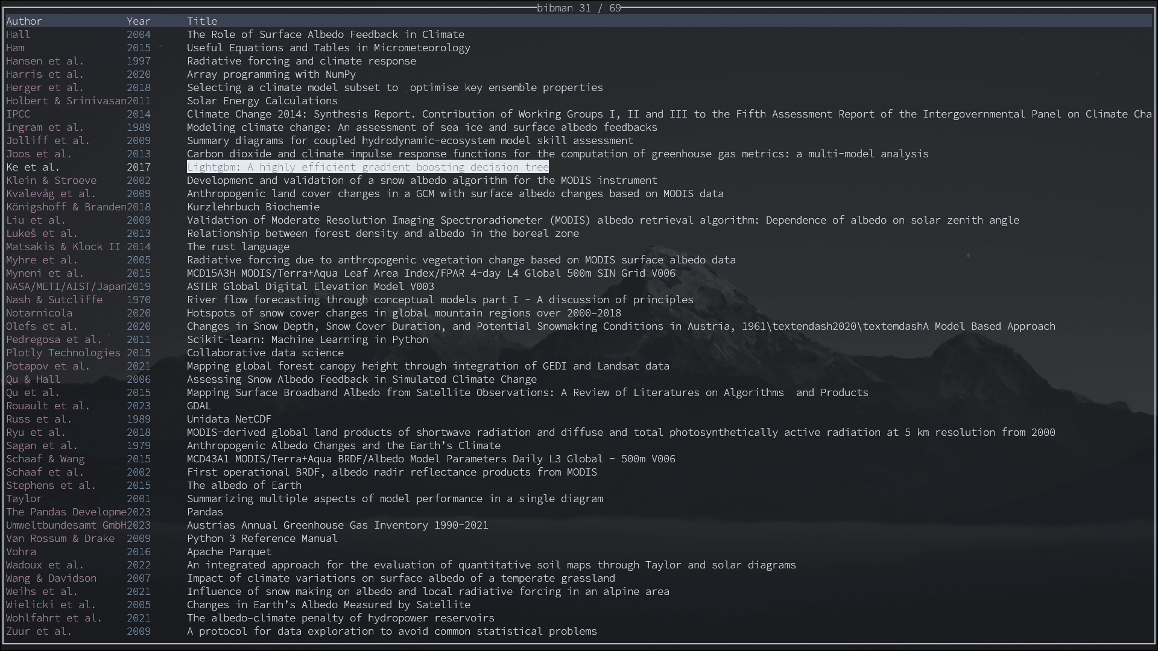Click the Year column header
This screenshot has width=1158, height=651.
pos(138,21)
